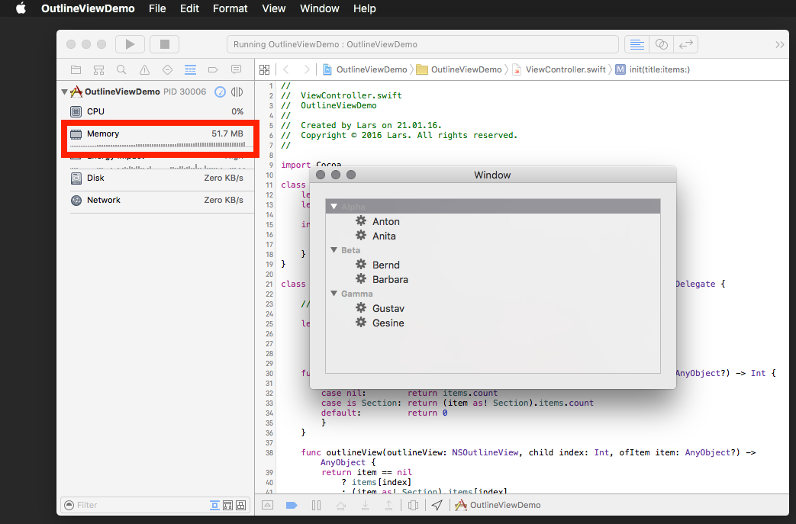Collapse the Alpha group in Window

coord(334,207)
